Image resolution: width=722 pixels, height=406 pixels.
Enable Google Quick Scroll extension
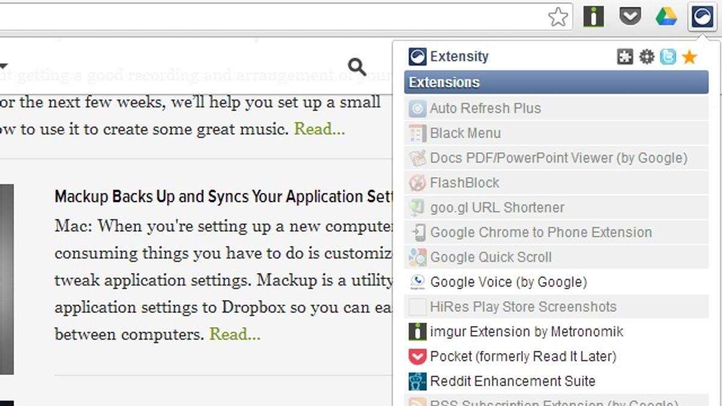pos(556,257)
